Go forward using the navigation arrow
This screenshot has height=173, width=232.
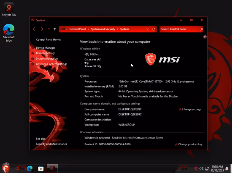coord(42,29)
